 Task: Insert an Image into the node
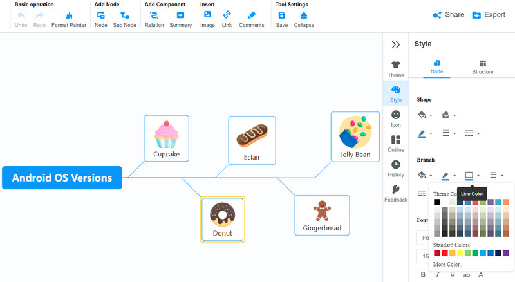click(x=207, y=14)
